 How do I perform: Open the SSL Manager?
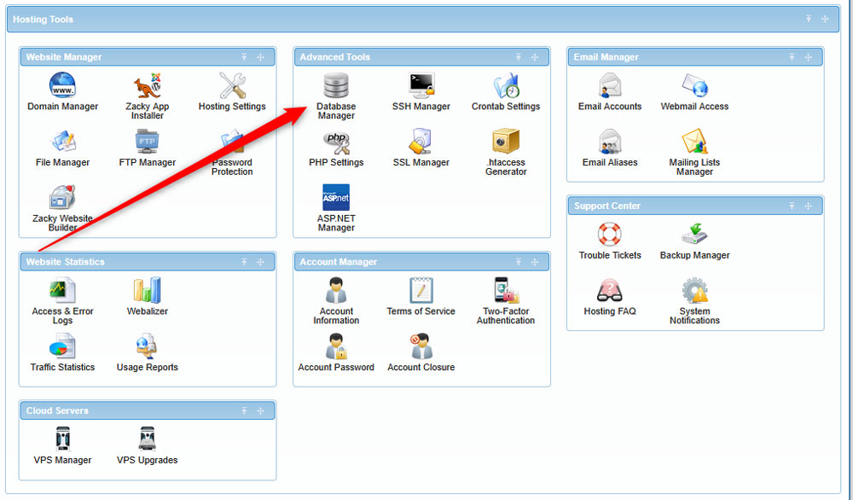[x=421, y=145]
